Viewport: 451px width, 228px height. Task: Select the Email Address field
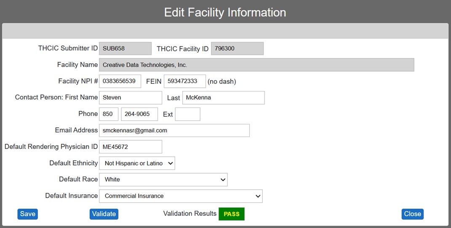[x=174, y=130]
